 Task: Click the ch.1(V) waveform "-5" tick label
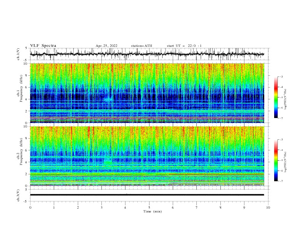click(26, 60)
